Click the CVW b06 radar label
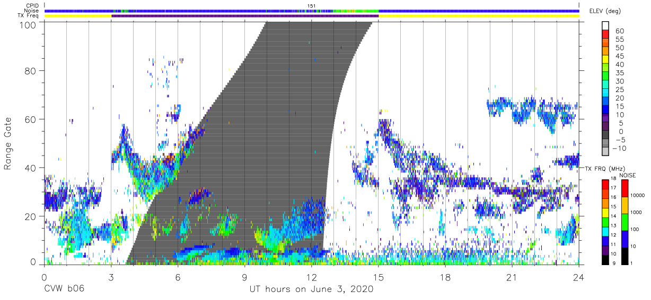 click(64, 289)
